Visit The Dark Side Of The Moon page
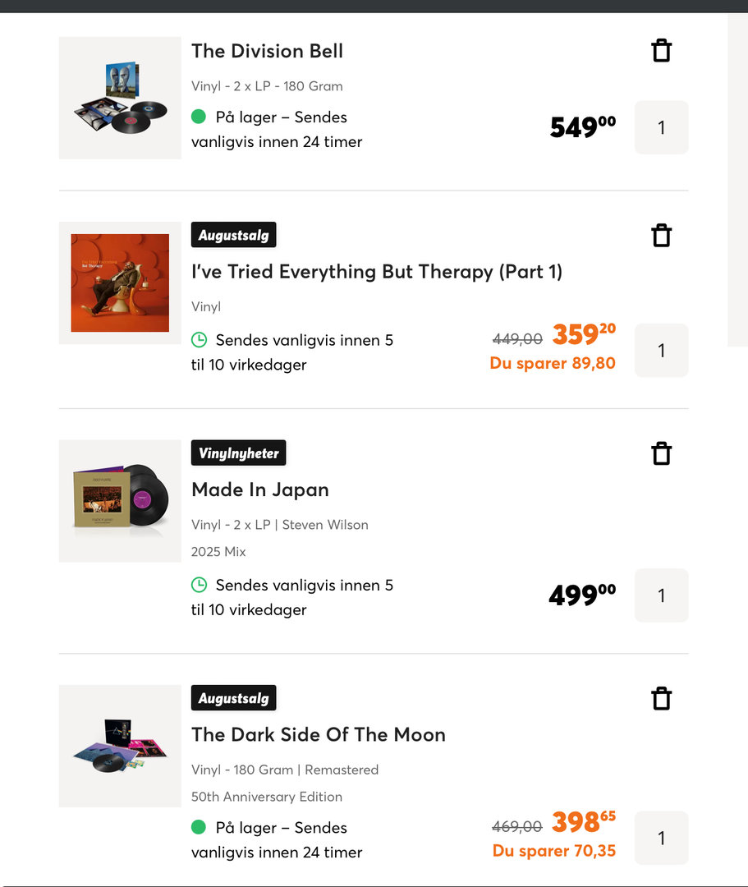Image resolution: width=748 pixels, height=887 pixels. click(318, 734)
